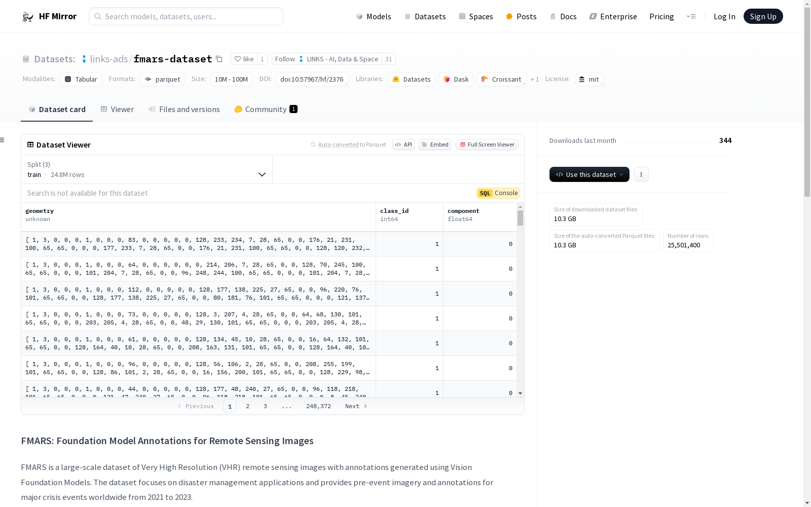This screenshot has width=811, height=507.
Task: Focus the search models input field
Action: [x=186, y=16]
